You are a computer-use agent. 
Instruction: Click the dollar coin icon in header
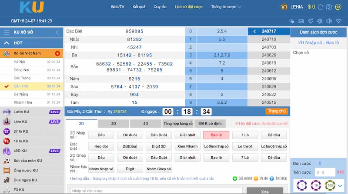pos(329,7)
